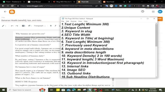
Task: Open font type dropdown in Blogger toolbar
Action: 24,26
